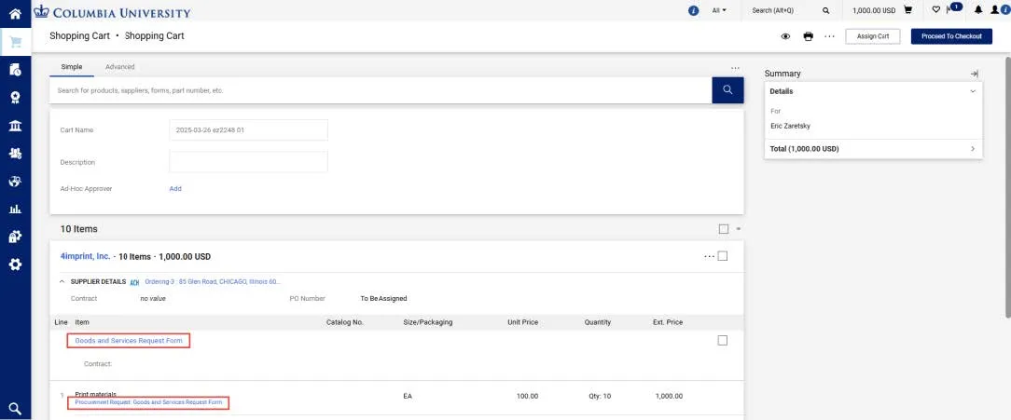Click the Add link for Ad-Hoc Approver

(x=175, y=189)
